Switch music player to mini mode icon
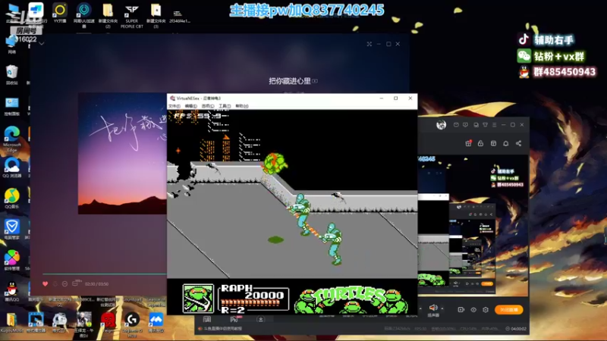This screenshot has width=607, height=341. [370, 44]
